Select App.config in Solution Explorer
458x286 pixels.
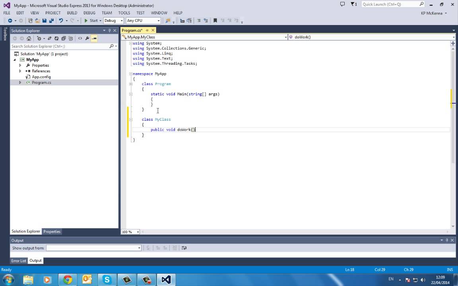coord(41,77)
